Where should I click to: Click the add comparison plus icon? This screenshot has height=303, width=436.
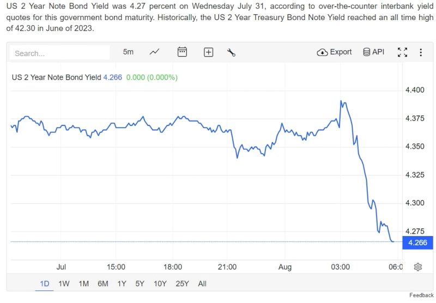pyautogui.click(x=208, y=52)
